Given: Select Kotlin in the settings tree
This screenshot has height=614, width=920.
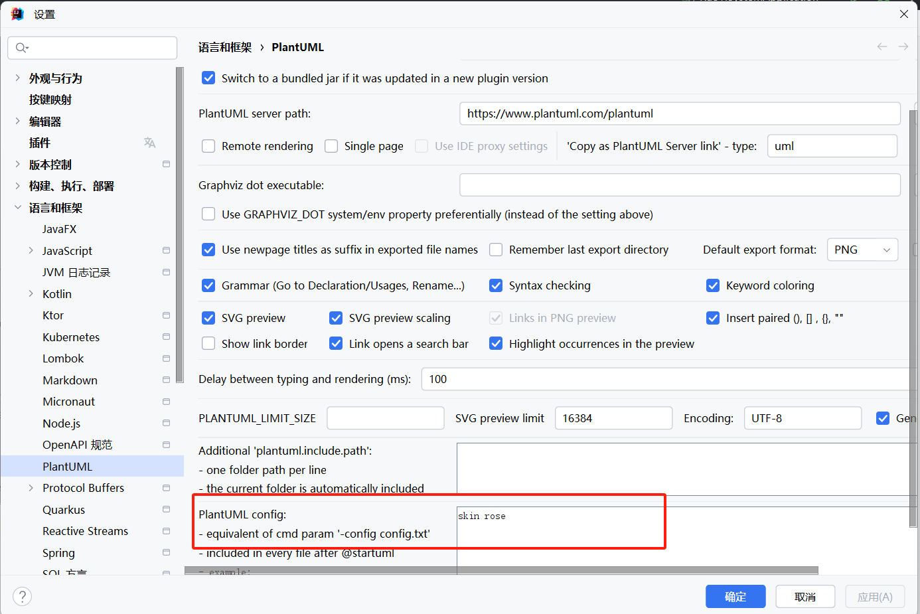Looking at the screenshot, I should (57, 294).
